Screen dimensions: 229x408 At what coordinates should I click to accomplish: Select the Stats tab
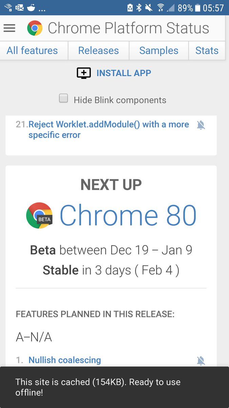click(207, 51)
